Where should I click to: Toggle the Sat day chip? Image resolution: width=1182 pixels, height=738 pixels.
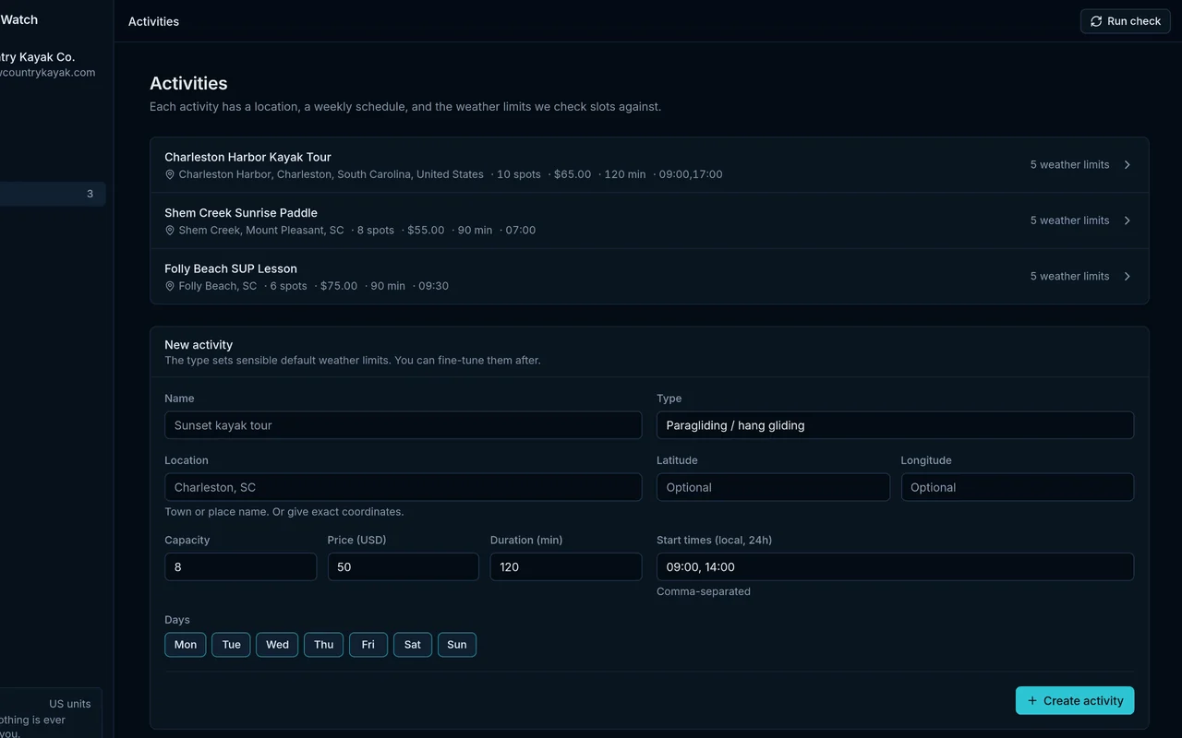click(x=413, y=645)
